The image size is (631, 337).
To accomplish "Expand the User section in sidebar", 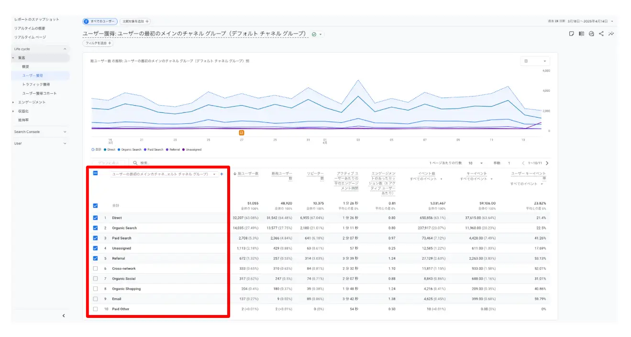I will (x=65, y=143).
